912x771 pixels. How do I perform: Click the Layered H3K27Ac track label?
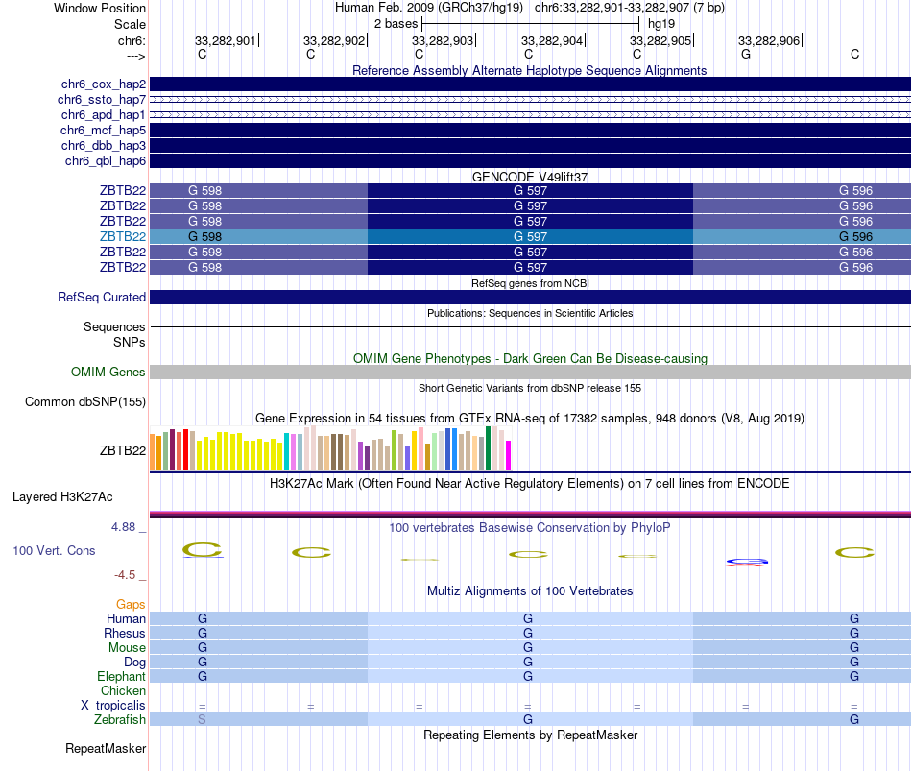coord(62,497)
